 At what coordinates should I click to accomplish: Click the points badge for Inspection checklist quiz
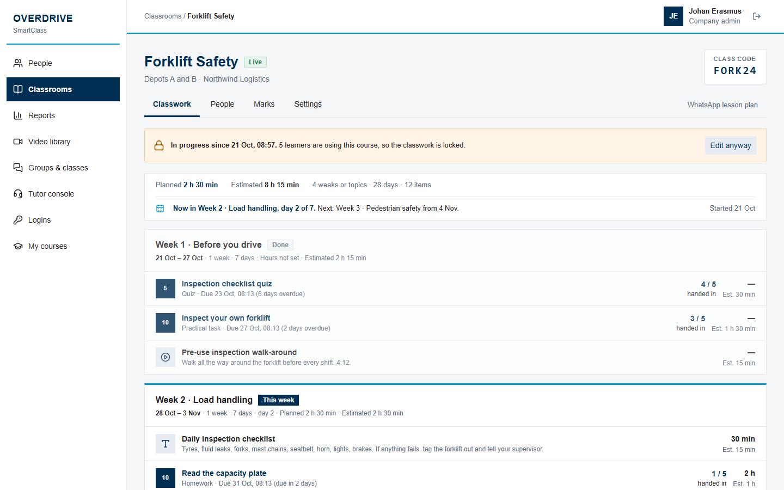tap(166, 289)
